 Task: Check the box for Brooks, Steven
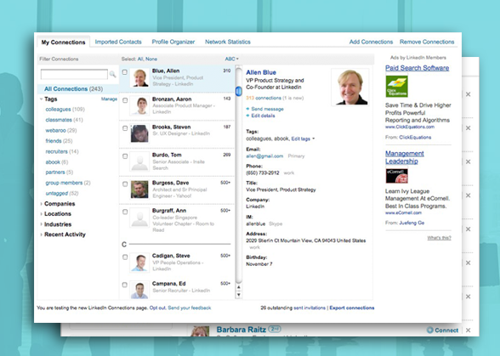click(125, 128)
